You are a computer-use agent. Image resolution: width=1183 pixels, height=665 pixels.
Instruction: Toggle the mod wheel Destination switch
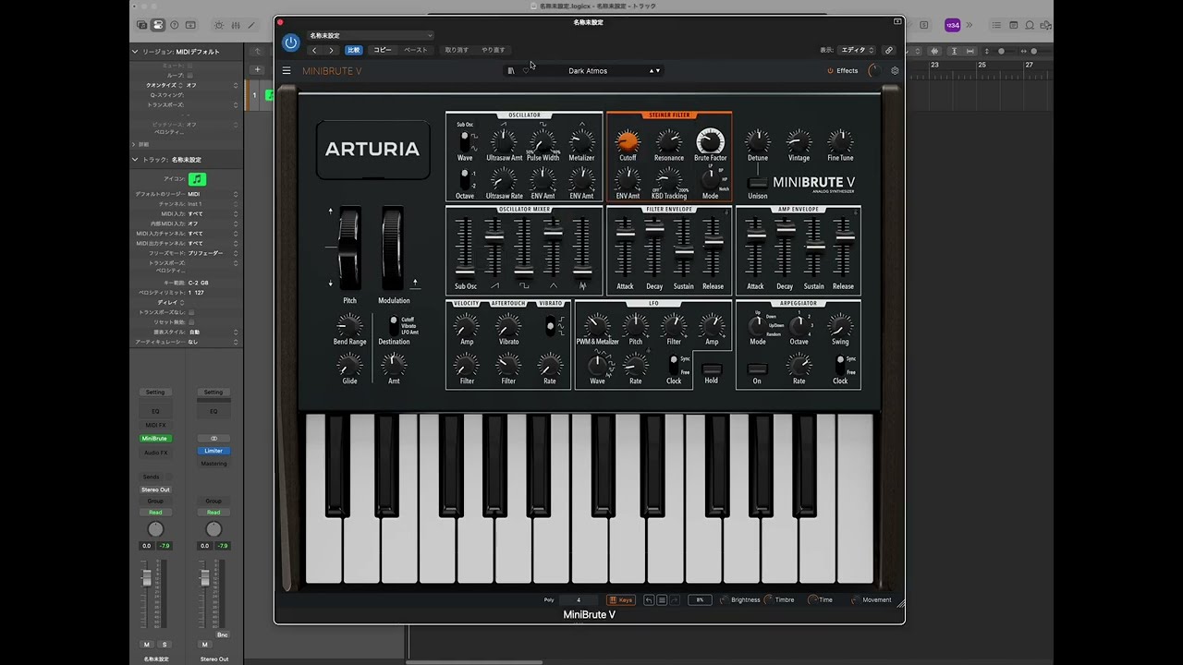(394, 325)
